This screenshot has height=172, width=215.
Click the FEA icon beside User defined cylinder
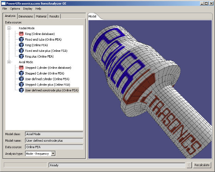coord(21,79)
